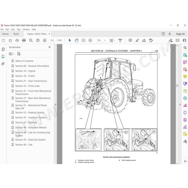Jump to Section 55 - Electrical System
The image size is (188, 188).
(x=30, y=140)
